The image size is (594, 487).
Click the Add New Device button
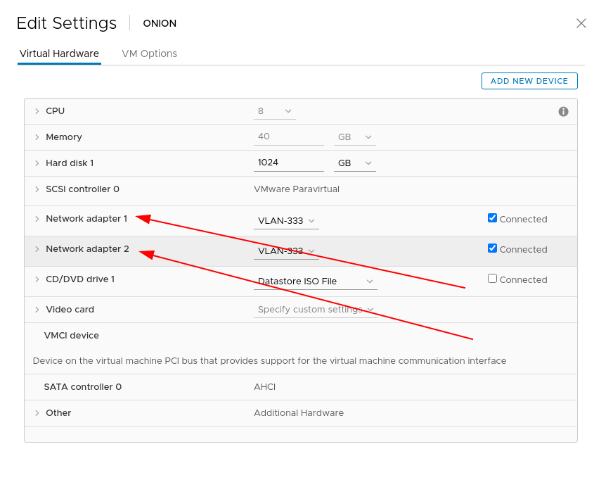tap(529, 81)
